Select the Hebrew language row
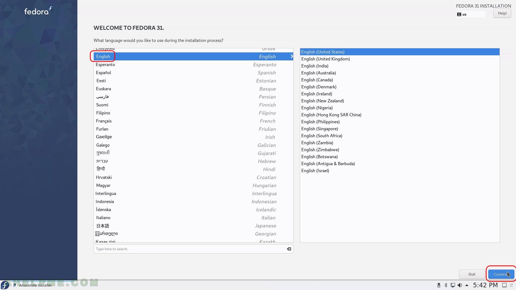The image size is (516, 290). coord(193,161)
